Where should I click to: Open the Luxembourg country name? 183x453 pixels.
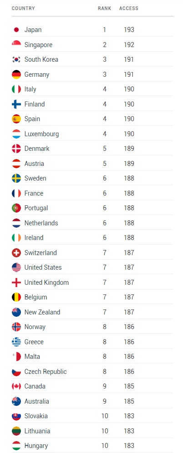pyautogui.click(x=42, y=134)
